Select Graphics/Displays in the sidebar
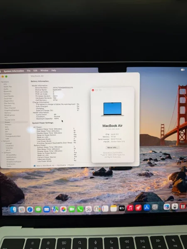 (12, 110)
